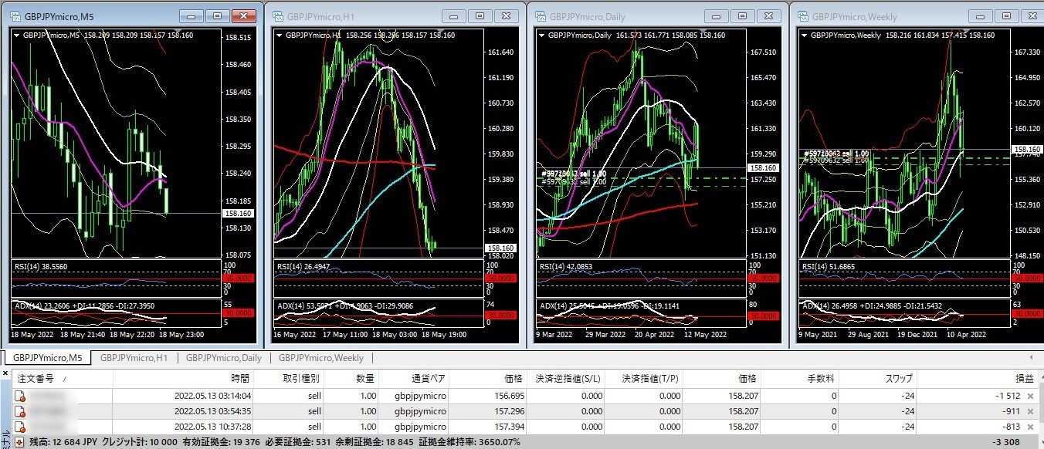Restore the GBPJPYmicro,H1 chart window
The height and width of the screenshot is (449, 1044).
click(480, 16)
